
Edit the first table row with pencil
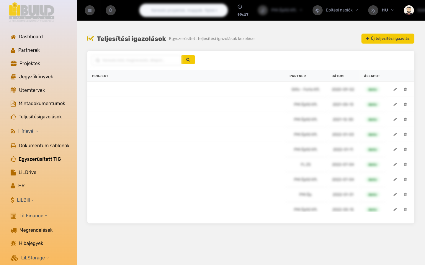click(x=395, y=89)
